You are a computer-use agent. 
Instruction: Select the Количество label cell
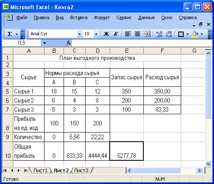pos(29,137)
